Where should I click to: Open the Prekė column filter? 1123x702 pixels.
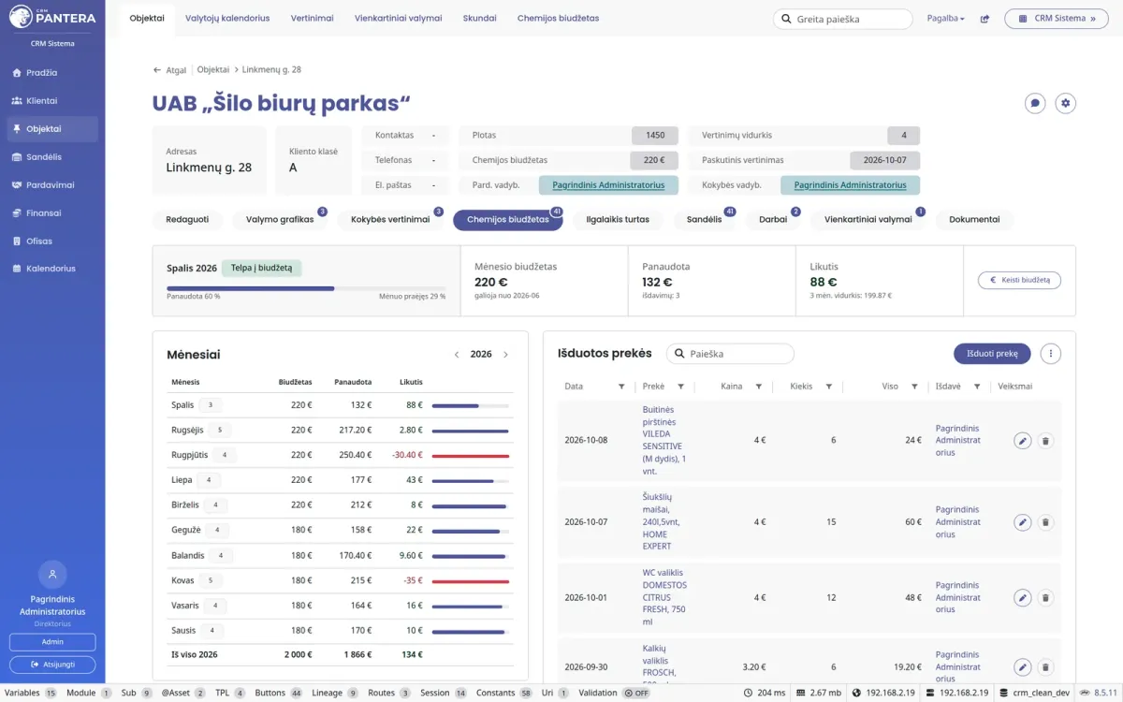(680, 387)
